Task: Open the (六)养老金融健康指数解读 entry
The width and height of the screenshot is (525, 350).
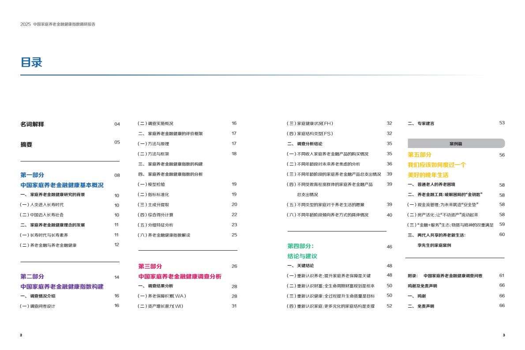Action: [x=164, y=235]
